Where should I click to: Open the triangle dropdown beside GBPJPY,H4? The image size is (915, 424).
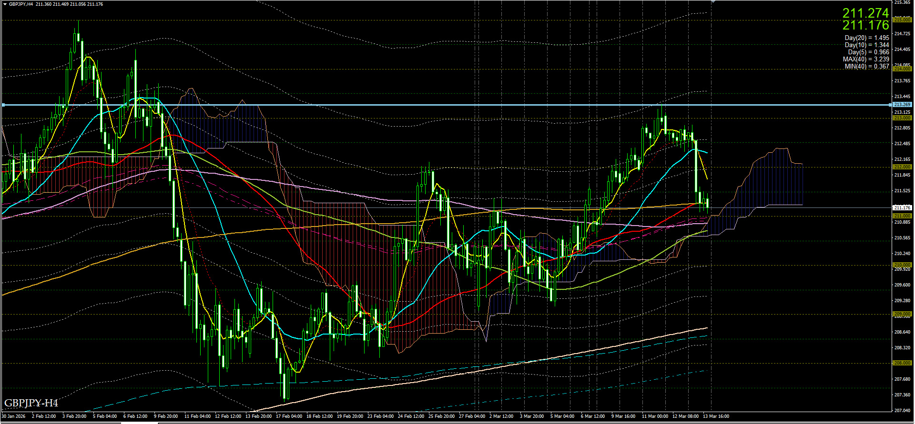5,4
